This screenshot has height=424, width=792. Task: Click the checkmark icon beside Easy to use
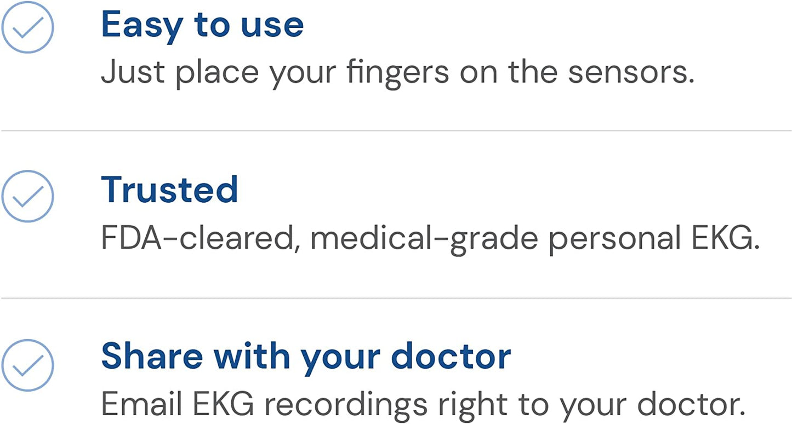tap(27, 27)
